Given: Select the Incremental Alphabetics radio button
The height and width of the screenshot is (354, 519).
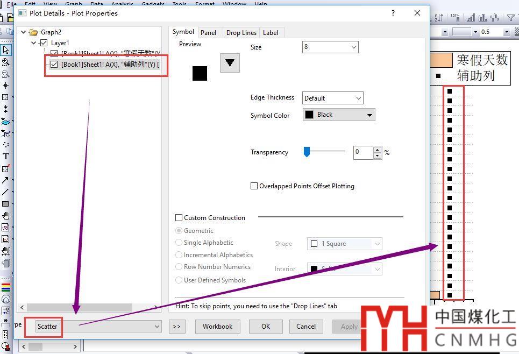Looking at the screenshot, I should (179, 254).
